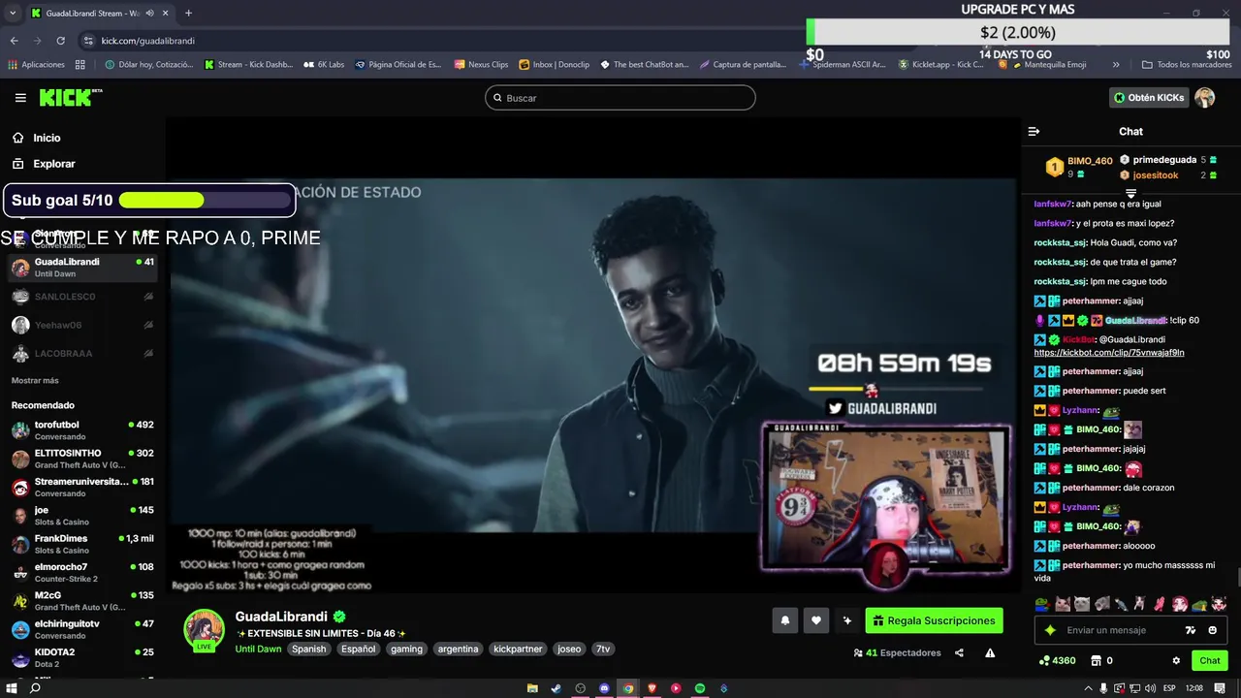Screen dimensions: 1241x698
Task: Click the Until Dawn category link
Action: click(258, 649)
